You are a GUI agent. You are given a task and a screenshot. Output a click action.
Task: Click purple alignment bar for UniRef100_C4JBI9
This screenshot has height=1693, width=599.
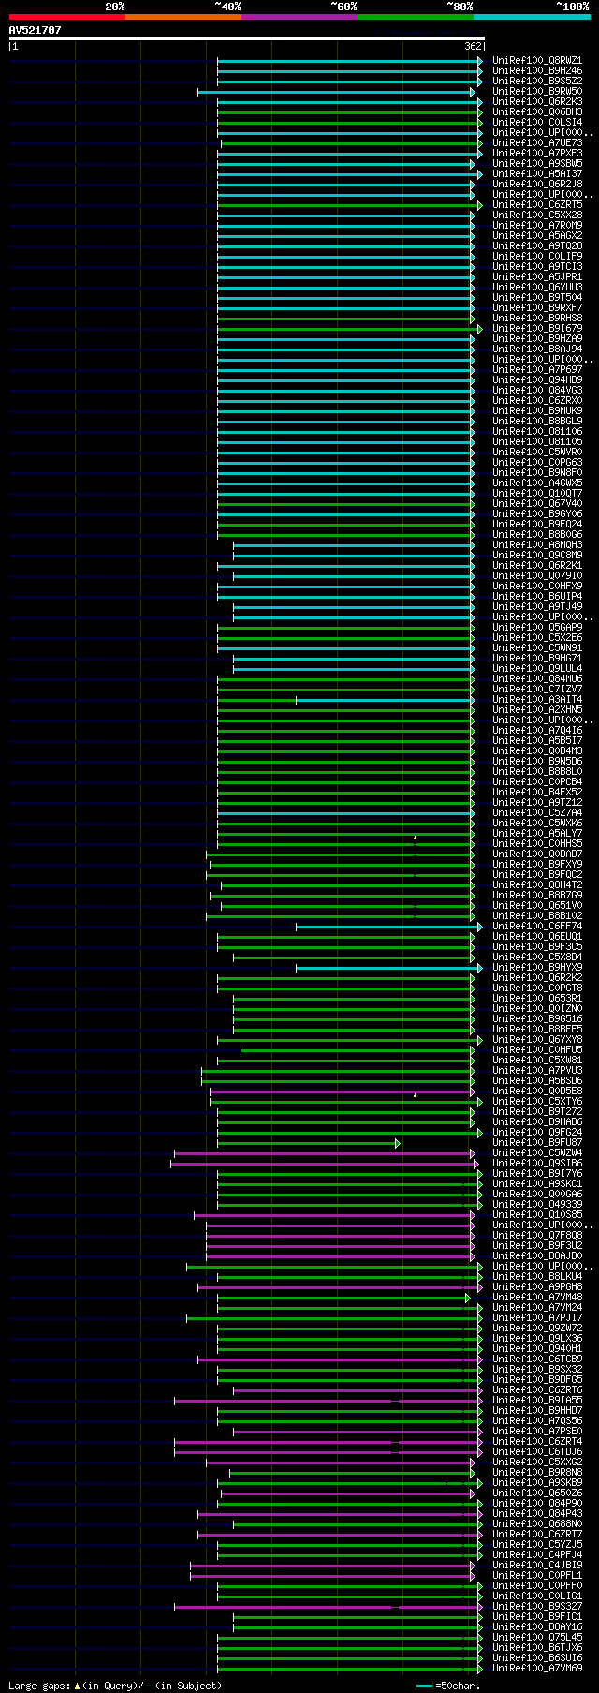pos(333,1565)
